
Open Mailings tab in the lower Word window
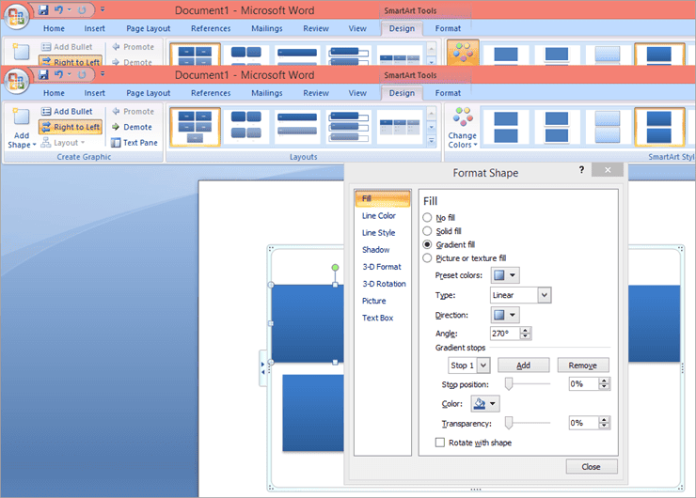coord(267,93)
